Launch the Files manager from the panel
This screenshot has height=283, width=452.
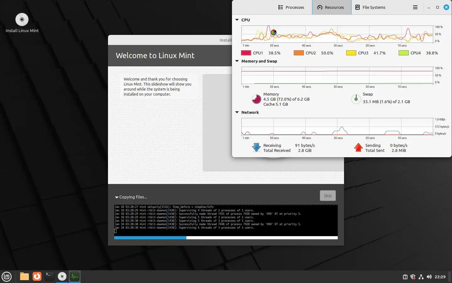(x=24, y=276)
